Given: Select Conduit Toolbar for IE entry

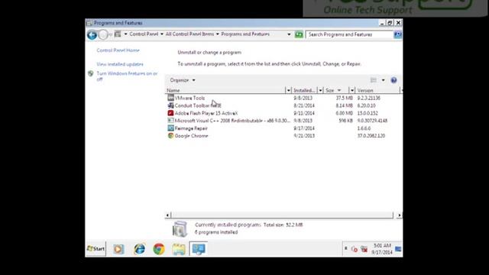Looking at the screenshot, I should click(198, 105).
